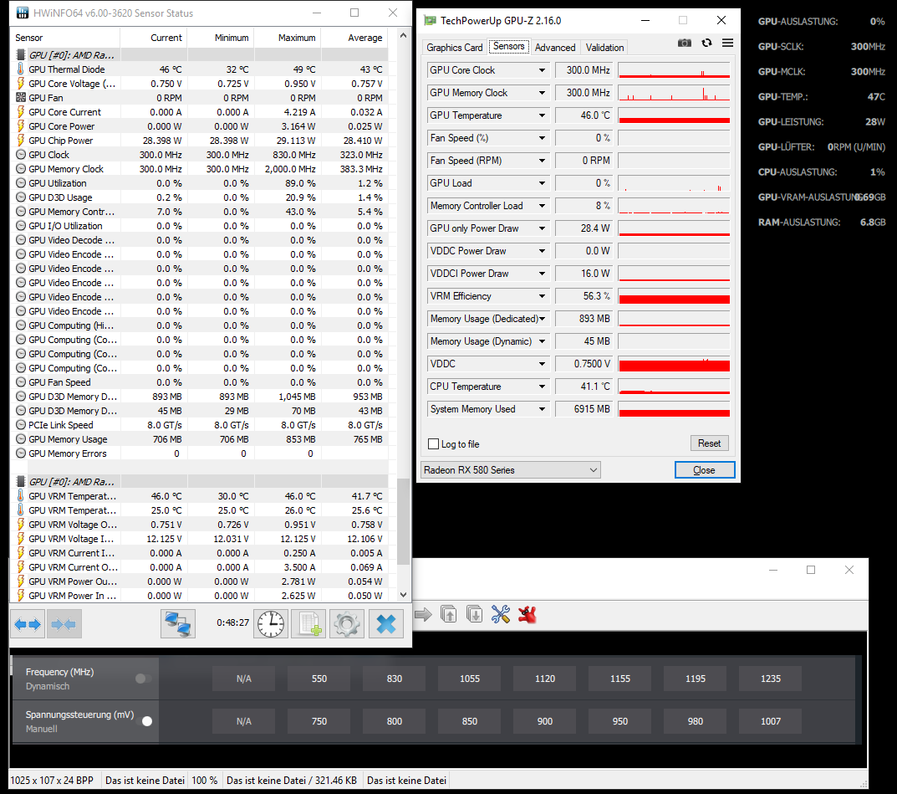The width and height of the screenshot is (897, 794).
Task: Click HWiNFO scrollbar up arrow
Action: tap(403, 35)
